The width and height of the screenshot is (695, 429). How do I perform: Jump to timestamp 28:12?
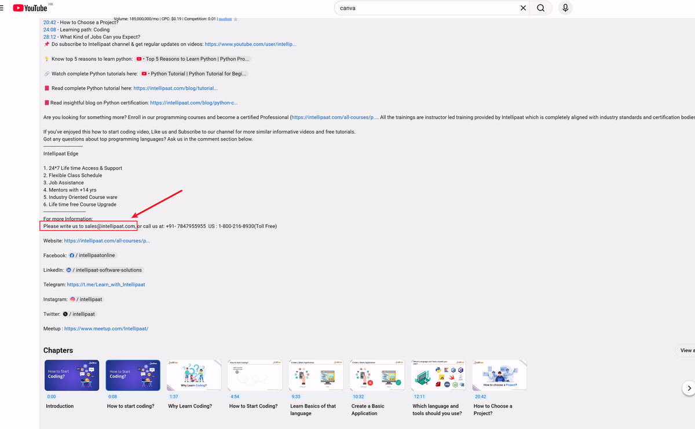[x=50, y=37]
